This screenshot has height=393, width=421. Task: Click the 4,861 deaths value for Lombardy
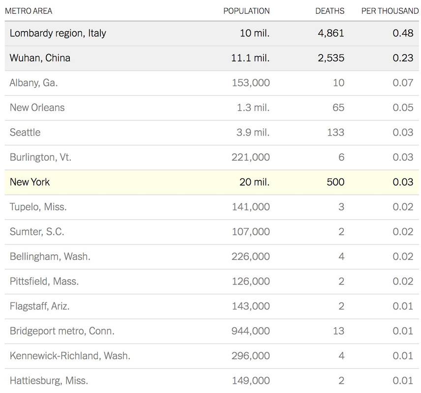[331, 33]
